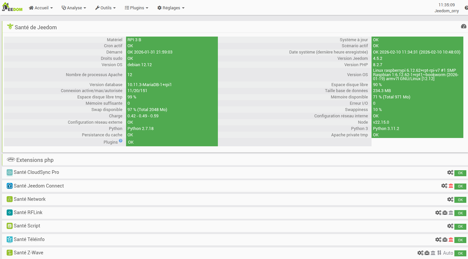Click the OK badge for Santé Téléinfo
The width and height of the screenshot is (468, 259).
click(460, 240)
